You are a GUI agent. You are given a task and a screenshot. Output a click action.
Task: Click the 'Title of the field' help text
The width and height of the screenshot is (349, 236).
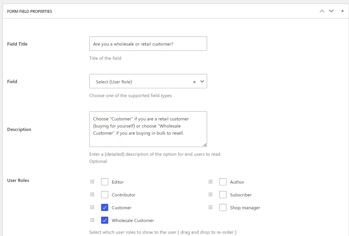(x=105, y=58)
